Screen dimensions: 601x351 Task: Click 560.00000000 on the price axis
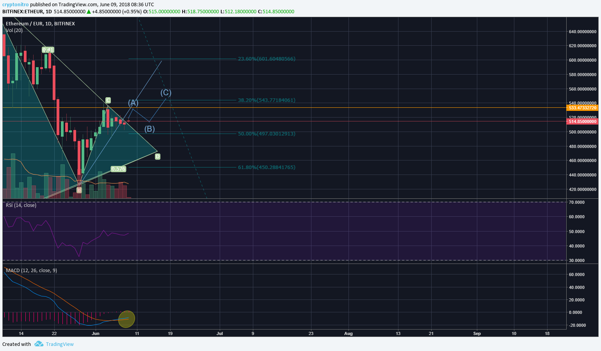(583, 89)
